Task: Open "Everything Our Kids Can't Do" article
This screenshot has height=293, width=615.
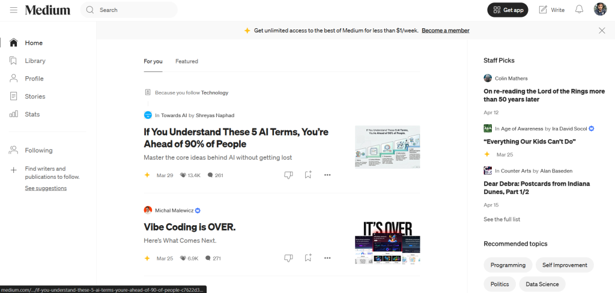Action: [530, 142]
